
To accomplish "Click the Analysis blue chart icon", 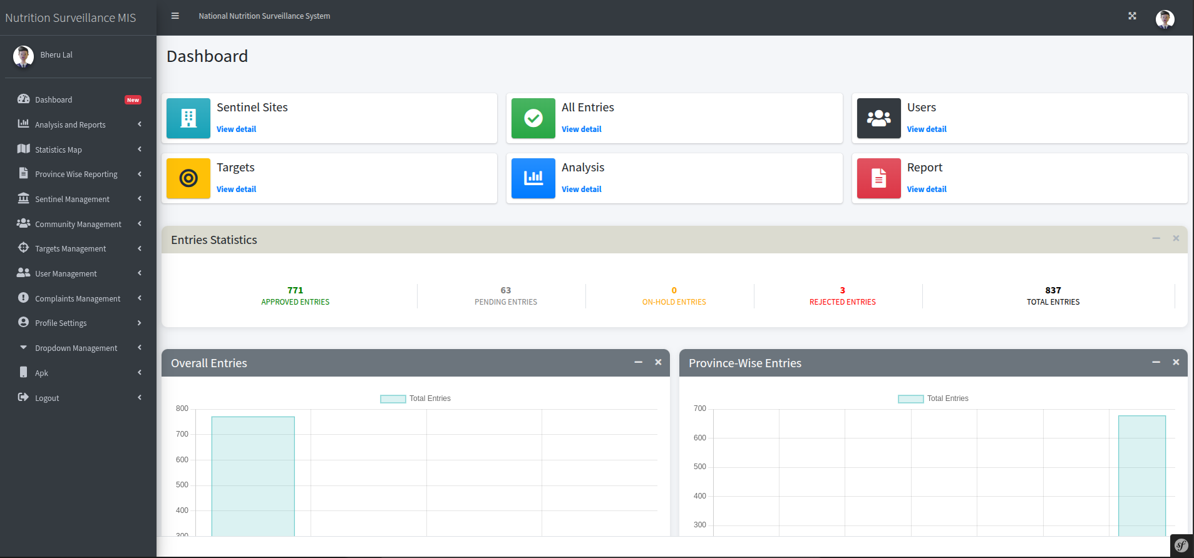I will [x=533, y=178].
